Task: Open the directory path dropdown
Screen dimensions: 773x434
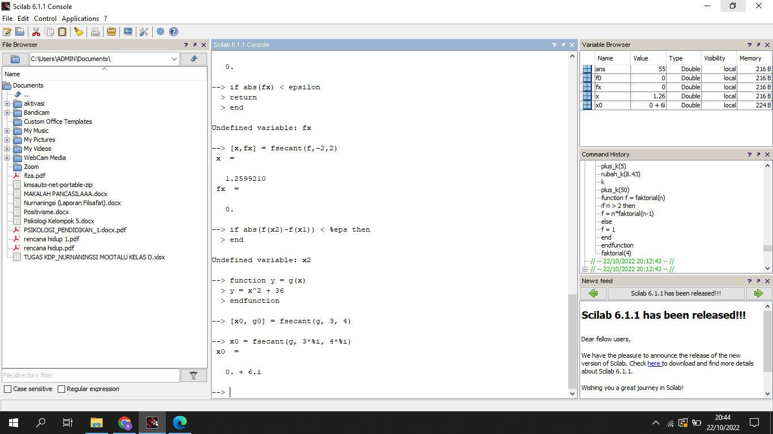Action: tap(174, 59)
